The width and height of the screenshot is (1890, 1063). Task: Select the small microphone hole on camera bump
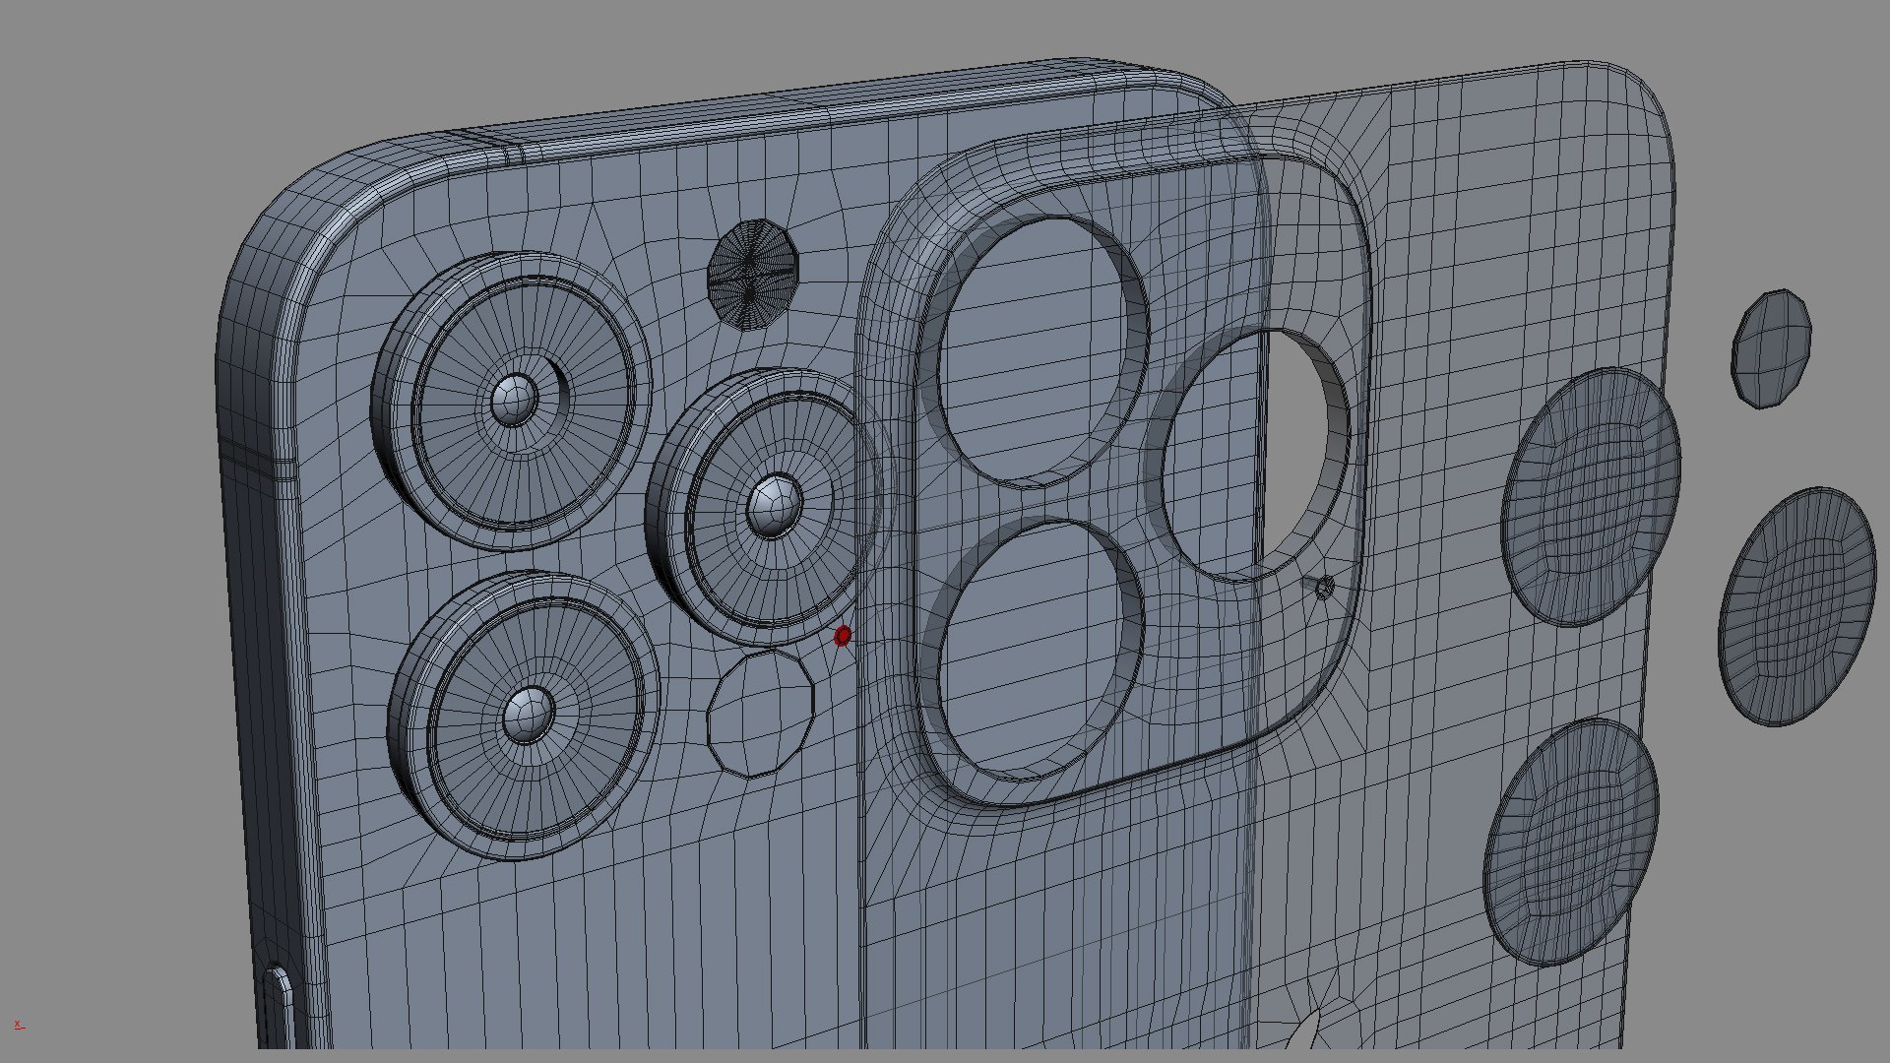[x=1325, y=588]
